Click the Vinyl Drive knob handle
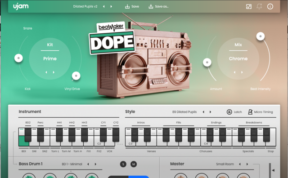Viewport: 288px width, 178px height. tap(76, 76)
